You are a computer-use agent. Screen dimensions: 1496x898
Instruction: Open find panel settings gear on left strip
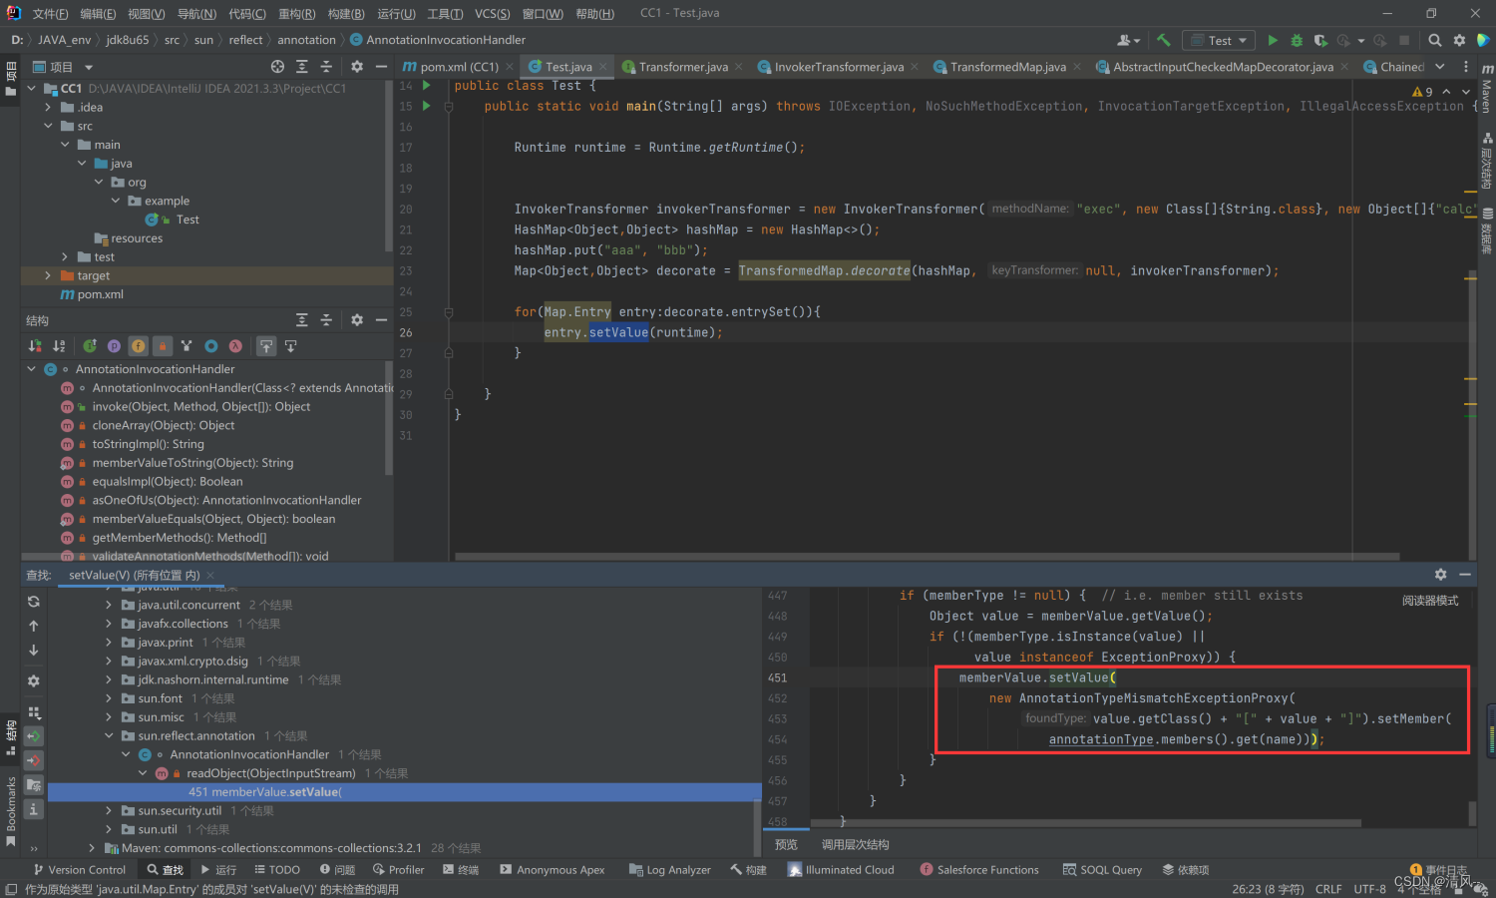(34, 680)
